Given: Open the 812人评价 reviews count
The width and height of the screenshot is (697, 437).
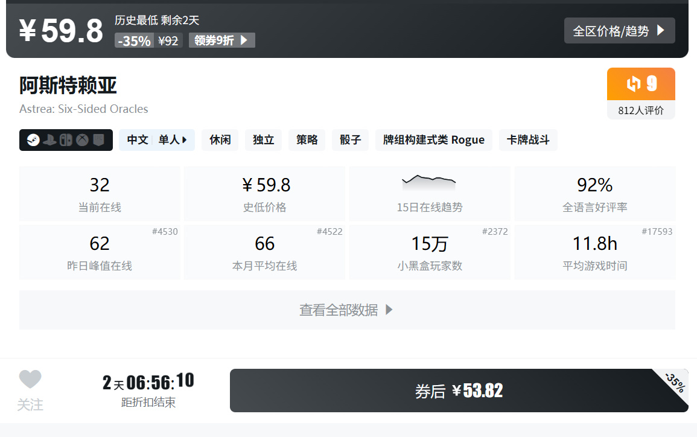Looking at the screenshot, I should point(641,110).
